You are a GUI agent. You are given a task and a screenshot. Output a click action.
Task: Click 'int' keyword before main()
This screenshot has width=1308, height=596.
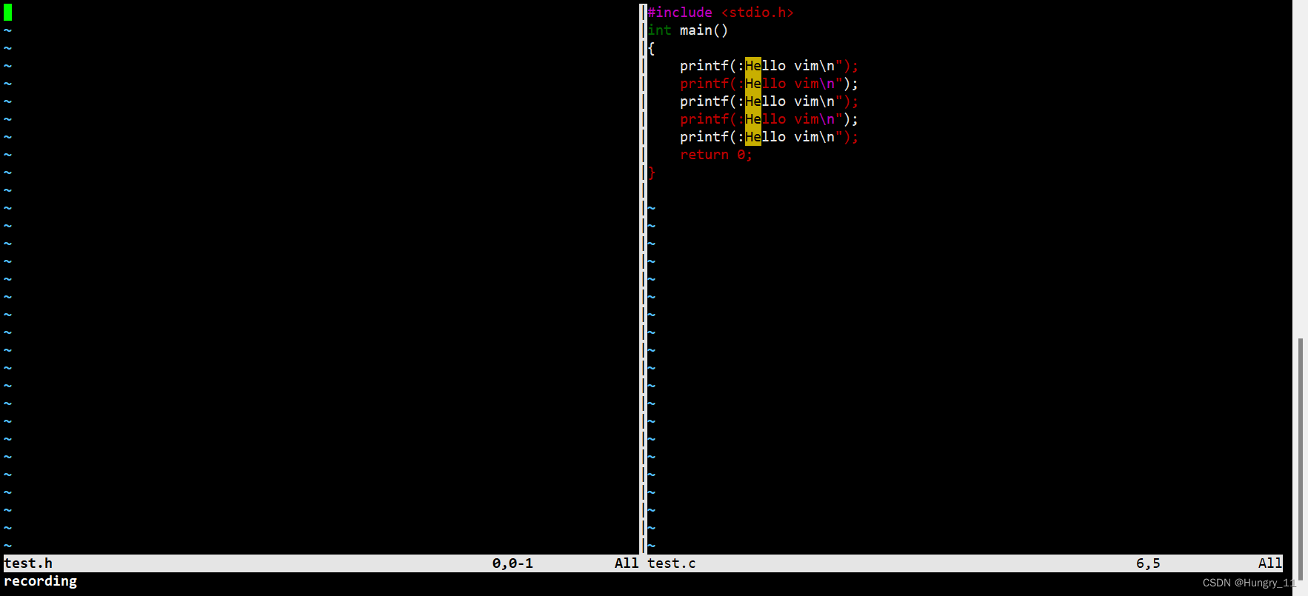click(659, 30)
